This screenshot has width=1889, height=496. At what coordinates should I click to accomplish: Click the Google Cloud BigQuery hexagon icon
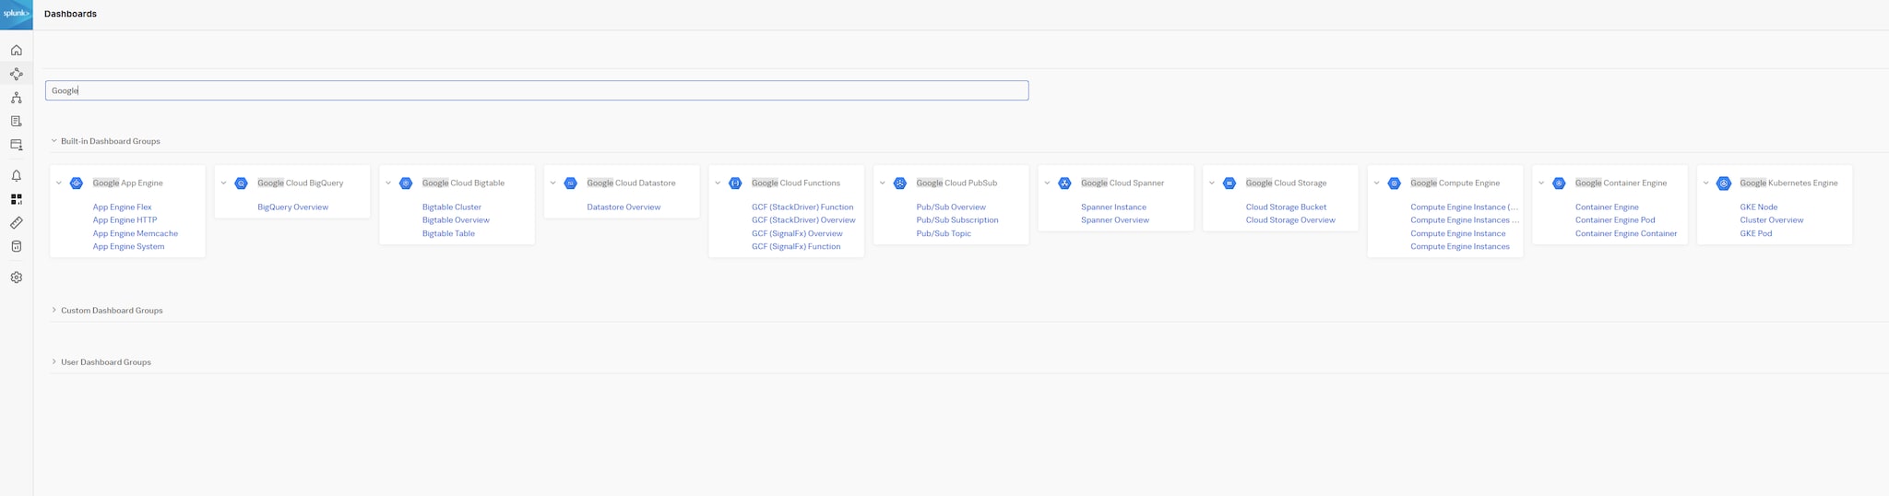coord(241,183)
